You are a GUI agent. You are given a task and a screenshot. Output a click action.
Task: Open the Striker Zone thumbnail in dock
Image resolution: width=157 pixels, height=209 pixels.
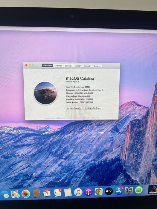(153, 190)
